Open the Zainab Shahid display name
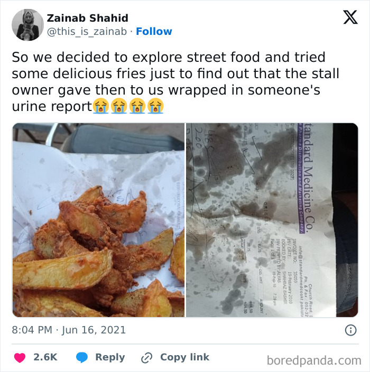370x372 pixels. pos(87,18)
